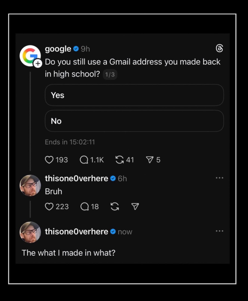The image size is (248, 301).
Task: Open replies on Google's post
Action: [x=84, y=160]
